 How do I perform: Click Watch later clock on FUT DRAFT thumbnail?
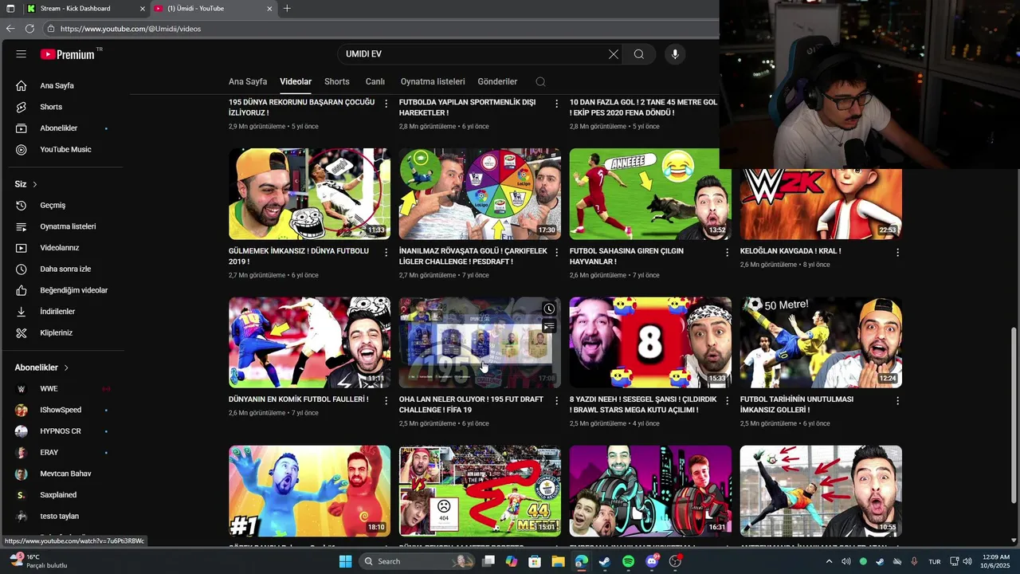coord(549,309)
